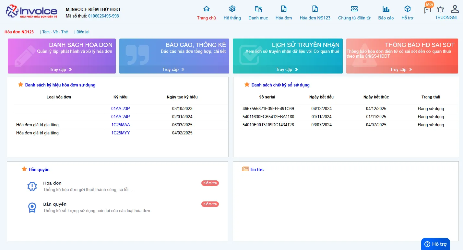Viewport: 463px width, 250px height.
Task: Open invoice symbol 1C25MAA link
Action: click(121, 125)
